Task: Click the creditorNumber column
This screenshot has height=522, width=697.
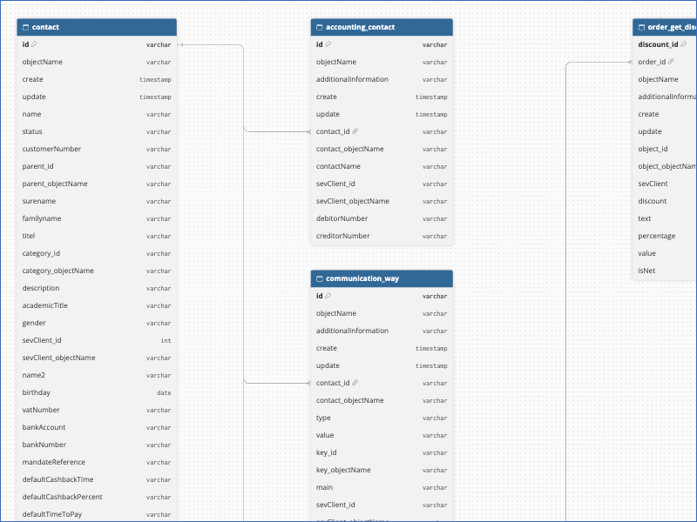Action: [x=382, y=236]
